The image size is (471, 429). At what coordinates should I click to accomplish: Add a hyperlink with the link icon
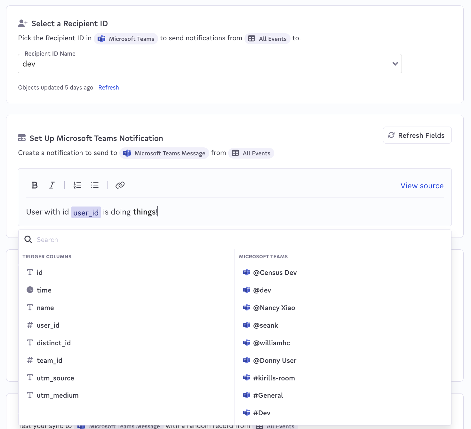click(x=120, y=185)
